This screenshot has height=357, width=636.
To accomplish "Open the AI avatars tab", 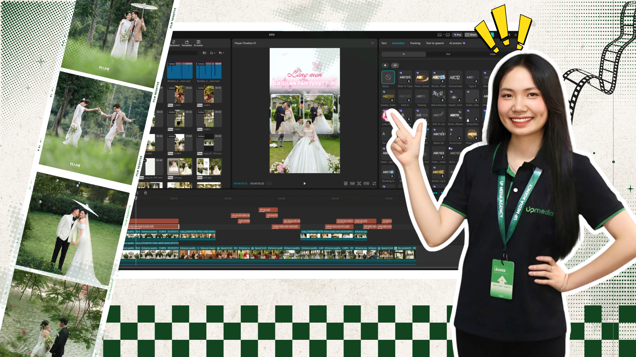I will (x=457, y=43).
